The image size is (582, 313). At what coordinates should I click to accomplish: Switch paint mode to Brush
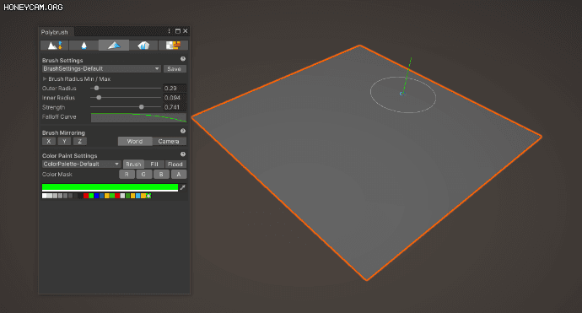point(133,165)
